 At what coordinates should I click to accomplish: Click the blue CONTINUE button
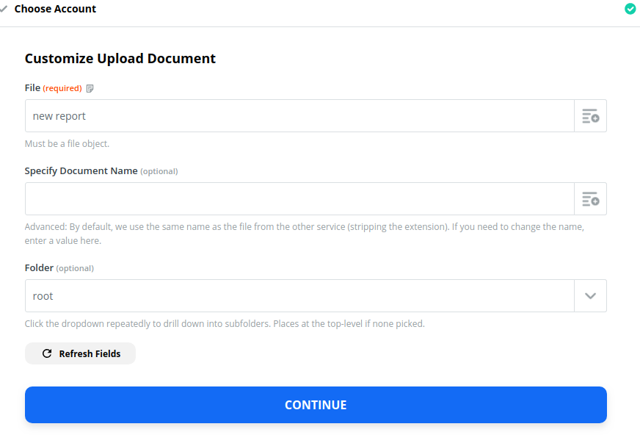[x=316, y=405]
